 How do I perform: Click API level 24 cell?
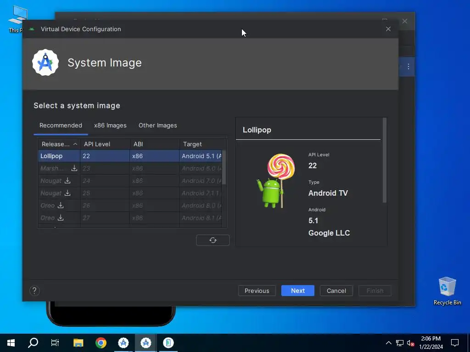point(105,181)
